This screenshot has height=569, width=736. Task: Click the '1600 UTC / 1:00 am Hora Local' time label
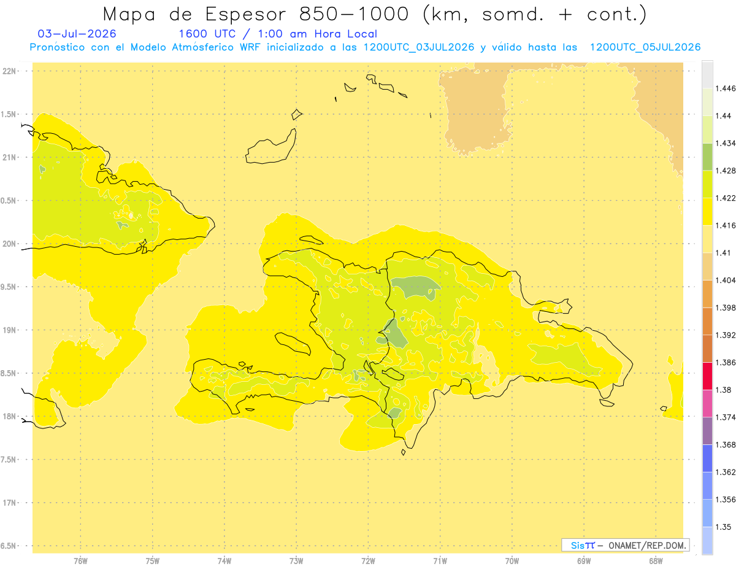click(x=278, y=34)
